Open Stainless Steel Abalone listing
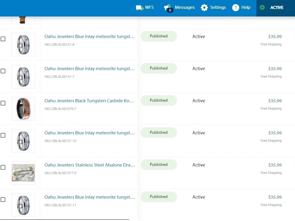295x221 pixels. point(90,165)
